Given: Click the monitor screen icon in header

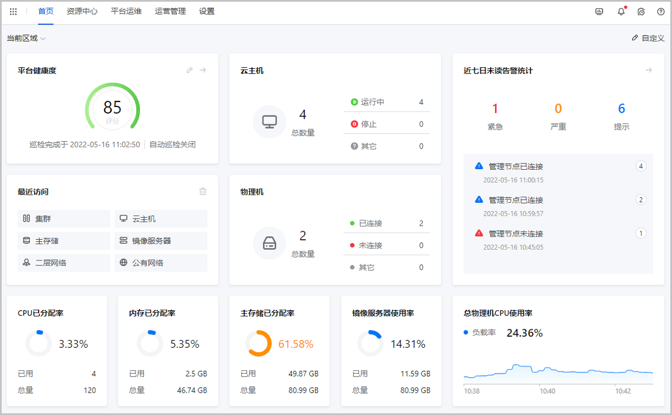Looking at the screenshot, I should click(599, 11).
